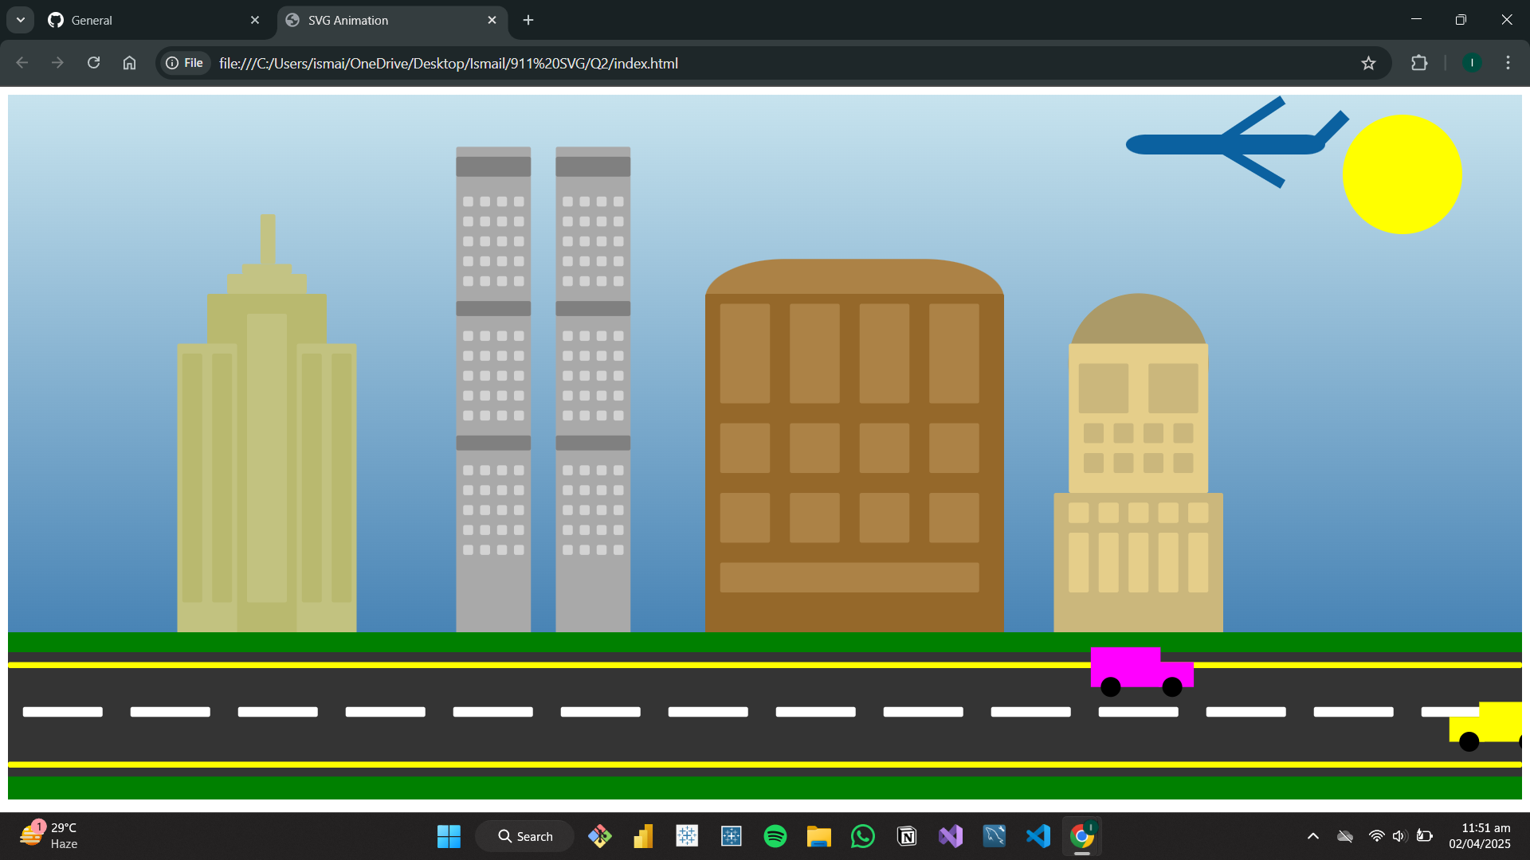Click the File site information icon
Image resolution: width=1530 pixels, height=860 pixels.
[184, 63]
